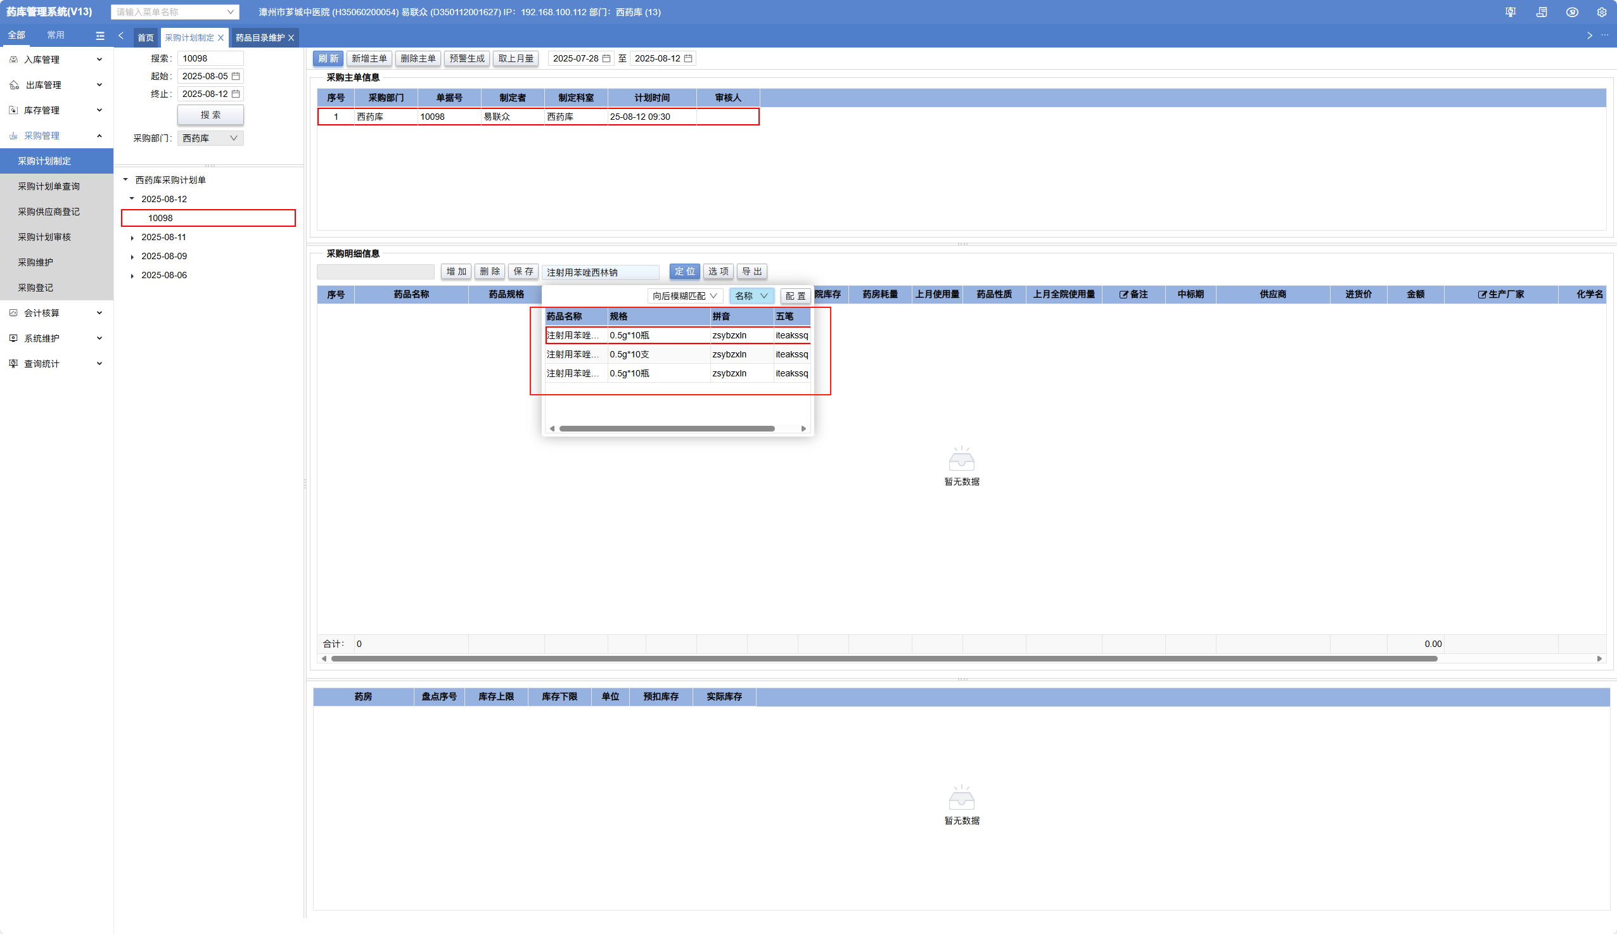This screenshot has width=1617, height=934.
Task: Click the scroll-tabs-left arrow icon
Action: coord(121,36)
